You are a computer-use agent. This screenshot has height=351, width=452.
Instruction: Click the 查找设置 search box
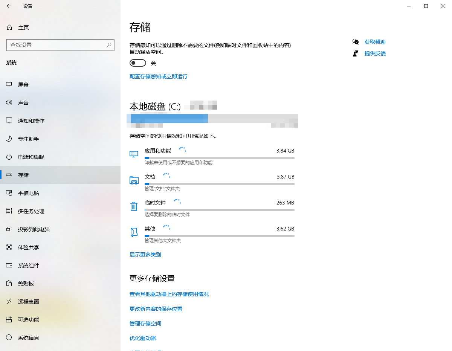tap(60, 45)
